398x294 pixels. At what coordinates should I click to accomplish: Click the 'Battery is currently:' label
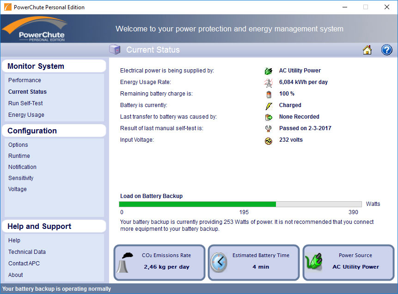[x=144, y=105]
